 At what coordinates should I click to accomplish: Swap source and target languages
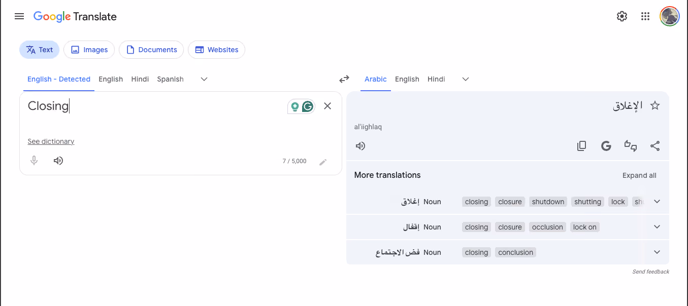coord(344,79)
